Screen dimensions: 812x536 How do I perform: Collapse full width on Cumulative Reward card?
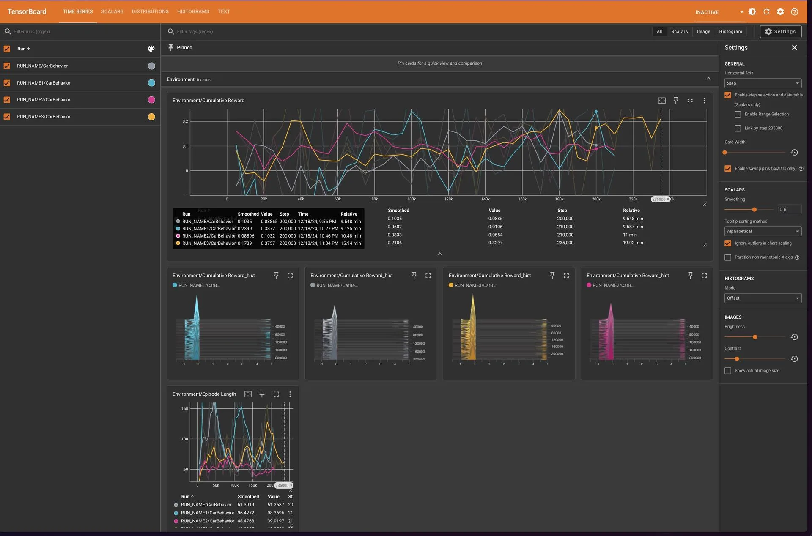pos(690,101)
